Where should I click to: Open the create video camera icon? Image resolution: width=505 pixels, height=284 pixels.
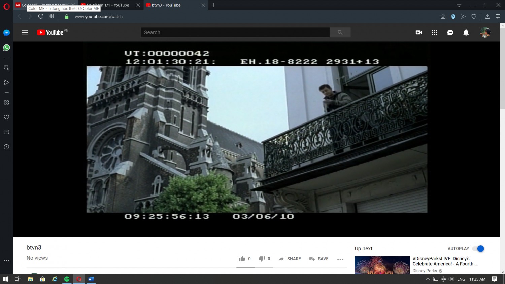(x=419, y=32)
